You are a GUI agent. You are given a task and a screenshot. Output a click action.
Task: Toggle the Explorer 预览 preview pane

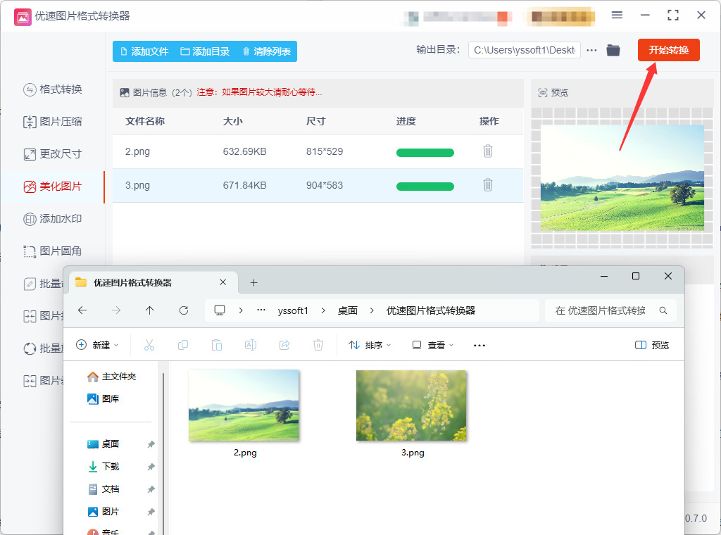pos(652,345)
